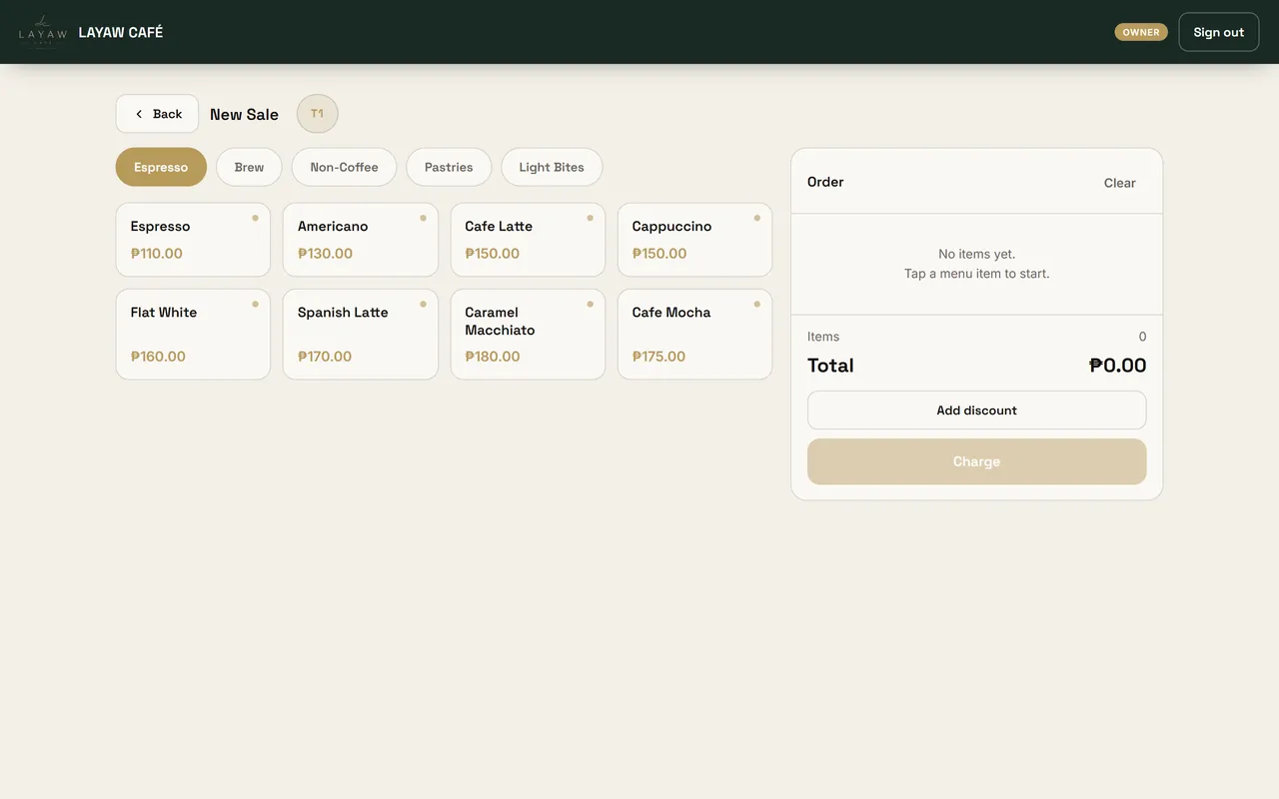
Task: Click the OWNER role badge
Action: coord(1141,32)
